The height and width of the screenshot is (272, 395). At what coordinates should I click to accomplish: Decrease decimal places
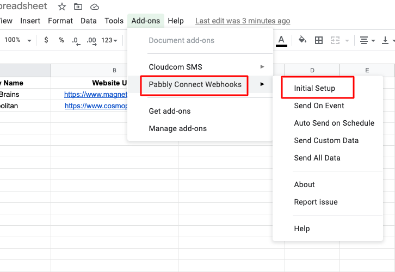tap(76, 41)
